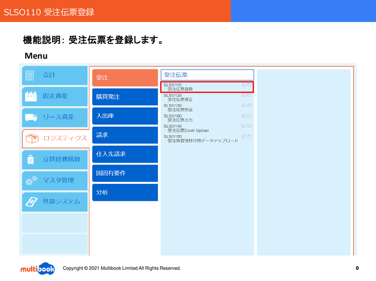Click the folder icon beside SLSO110
The image size is (376, 281).
tap(249, 85)
